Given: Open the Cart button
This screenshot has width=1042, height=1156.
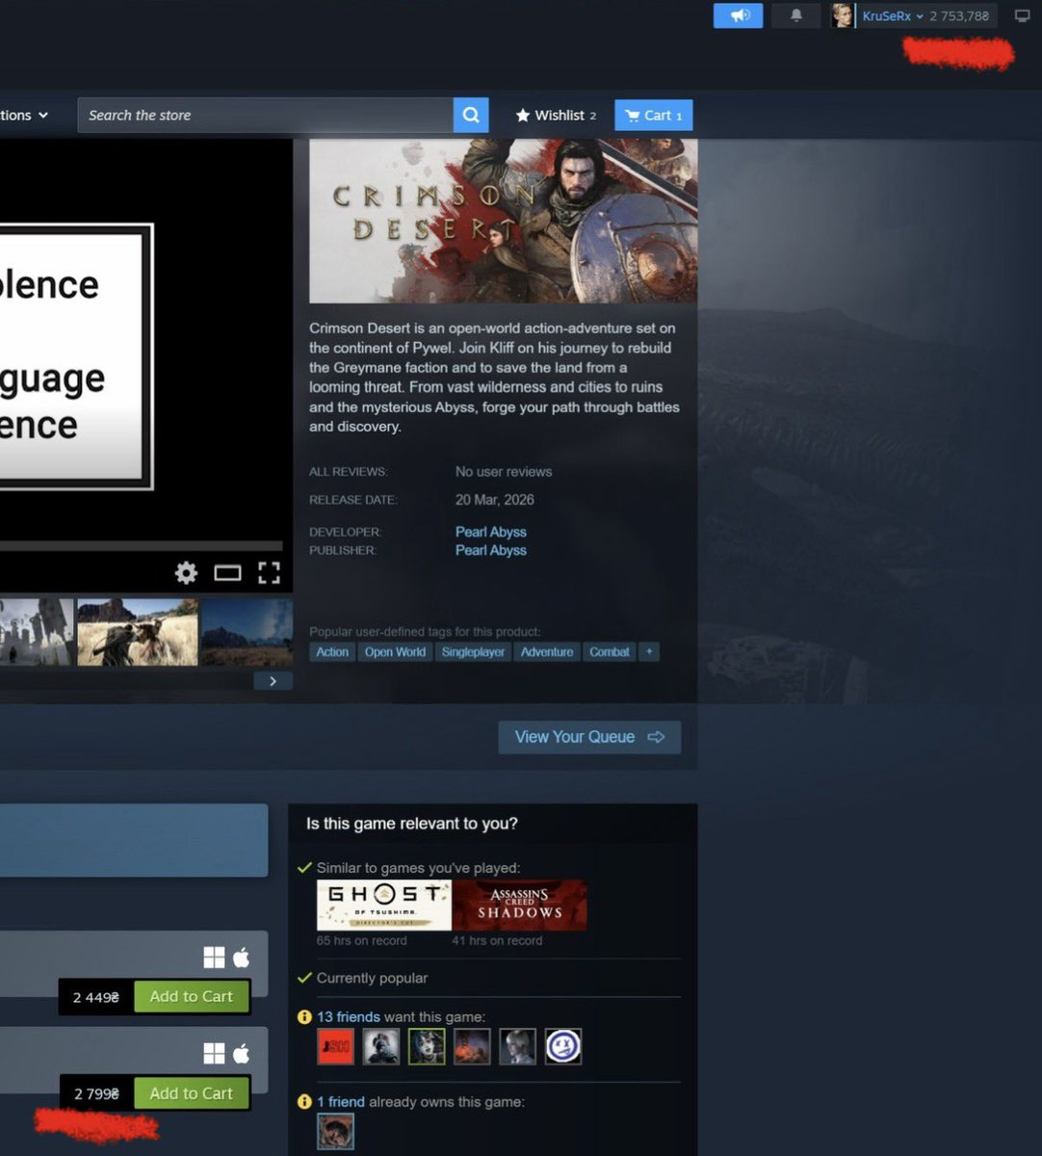Looking at the screenshot, I should click(653, 116).
